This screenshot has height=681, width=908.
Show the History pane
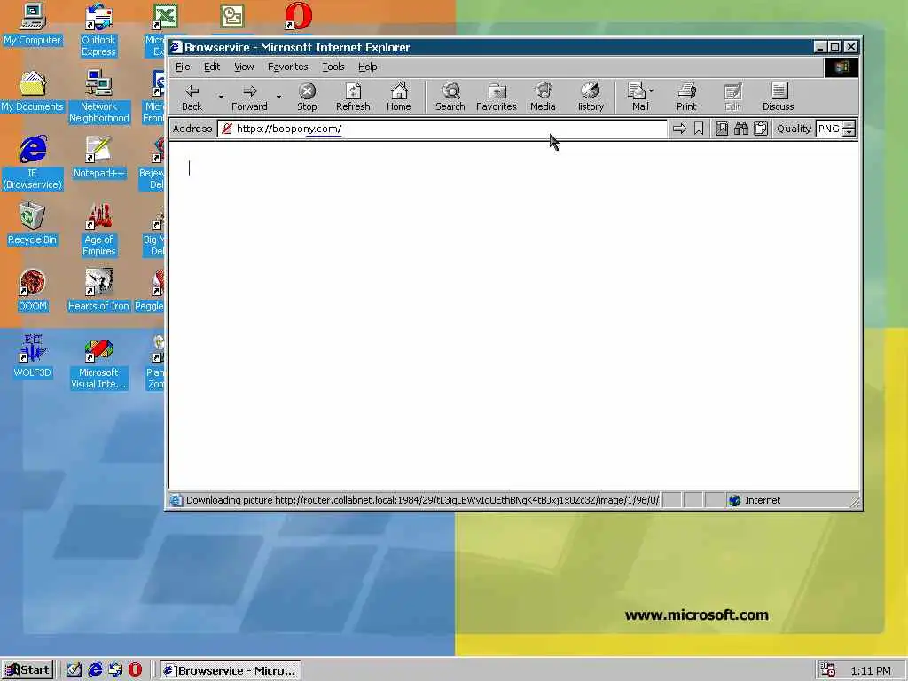tap(589, 98)
